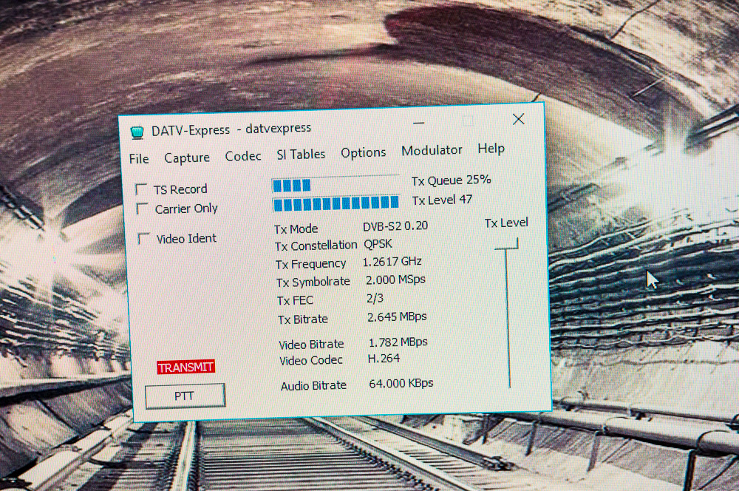
Task: Click the red TRANSMIT indicator
Action: click(x=185, y=367)
